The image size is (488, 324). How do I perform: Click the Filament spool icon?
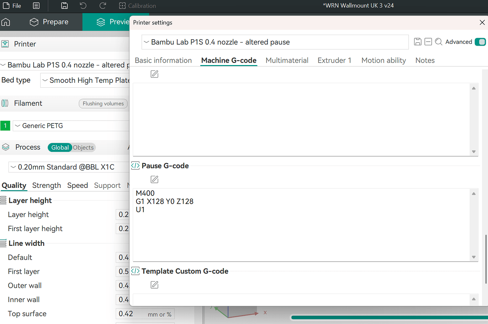click(x=5, y=103)
